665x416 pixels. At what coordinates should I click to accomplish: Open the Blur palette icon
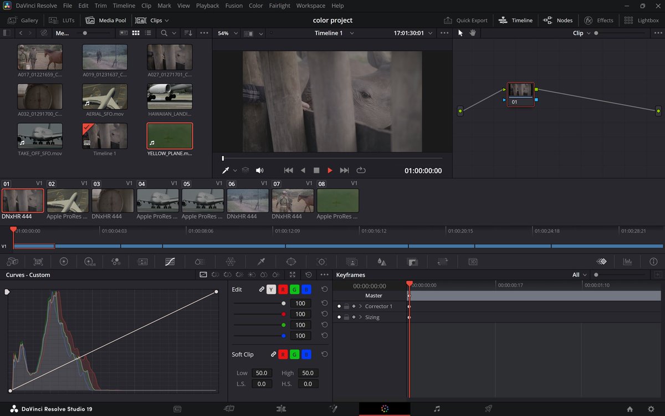coord(382,261)
